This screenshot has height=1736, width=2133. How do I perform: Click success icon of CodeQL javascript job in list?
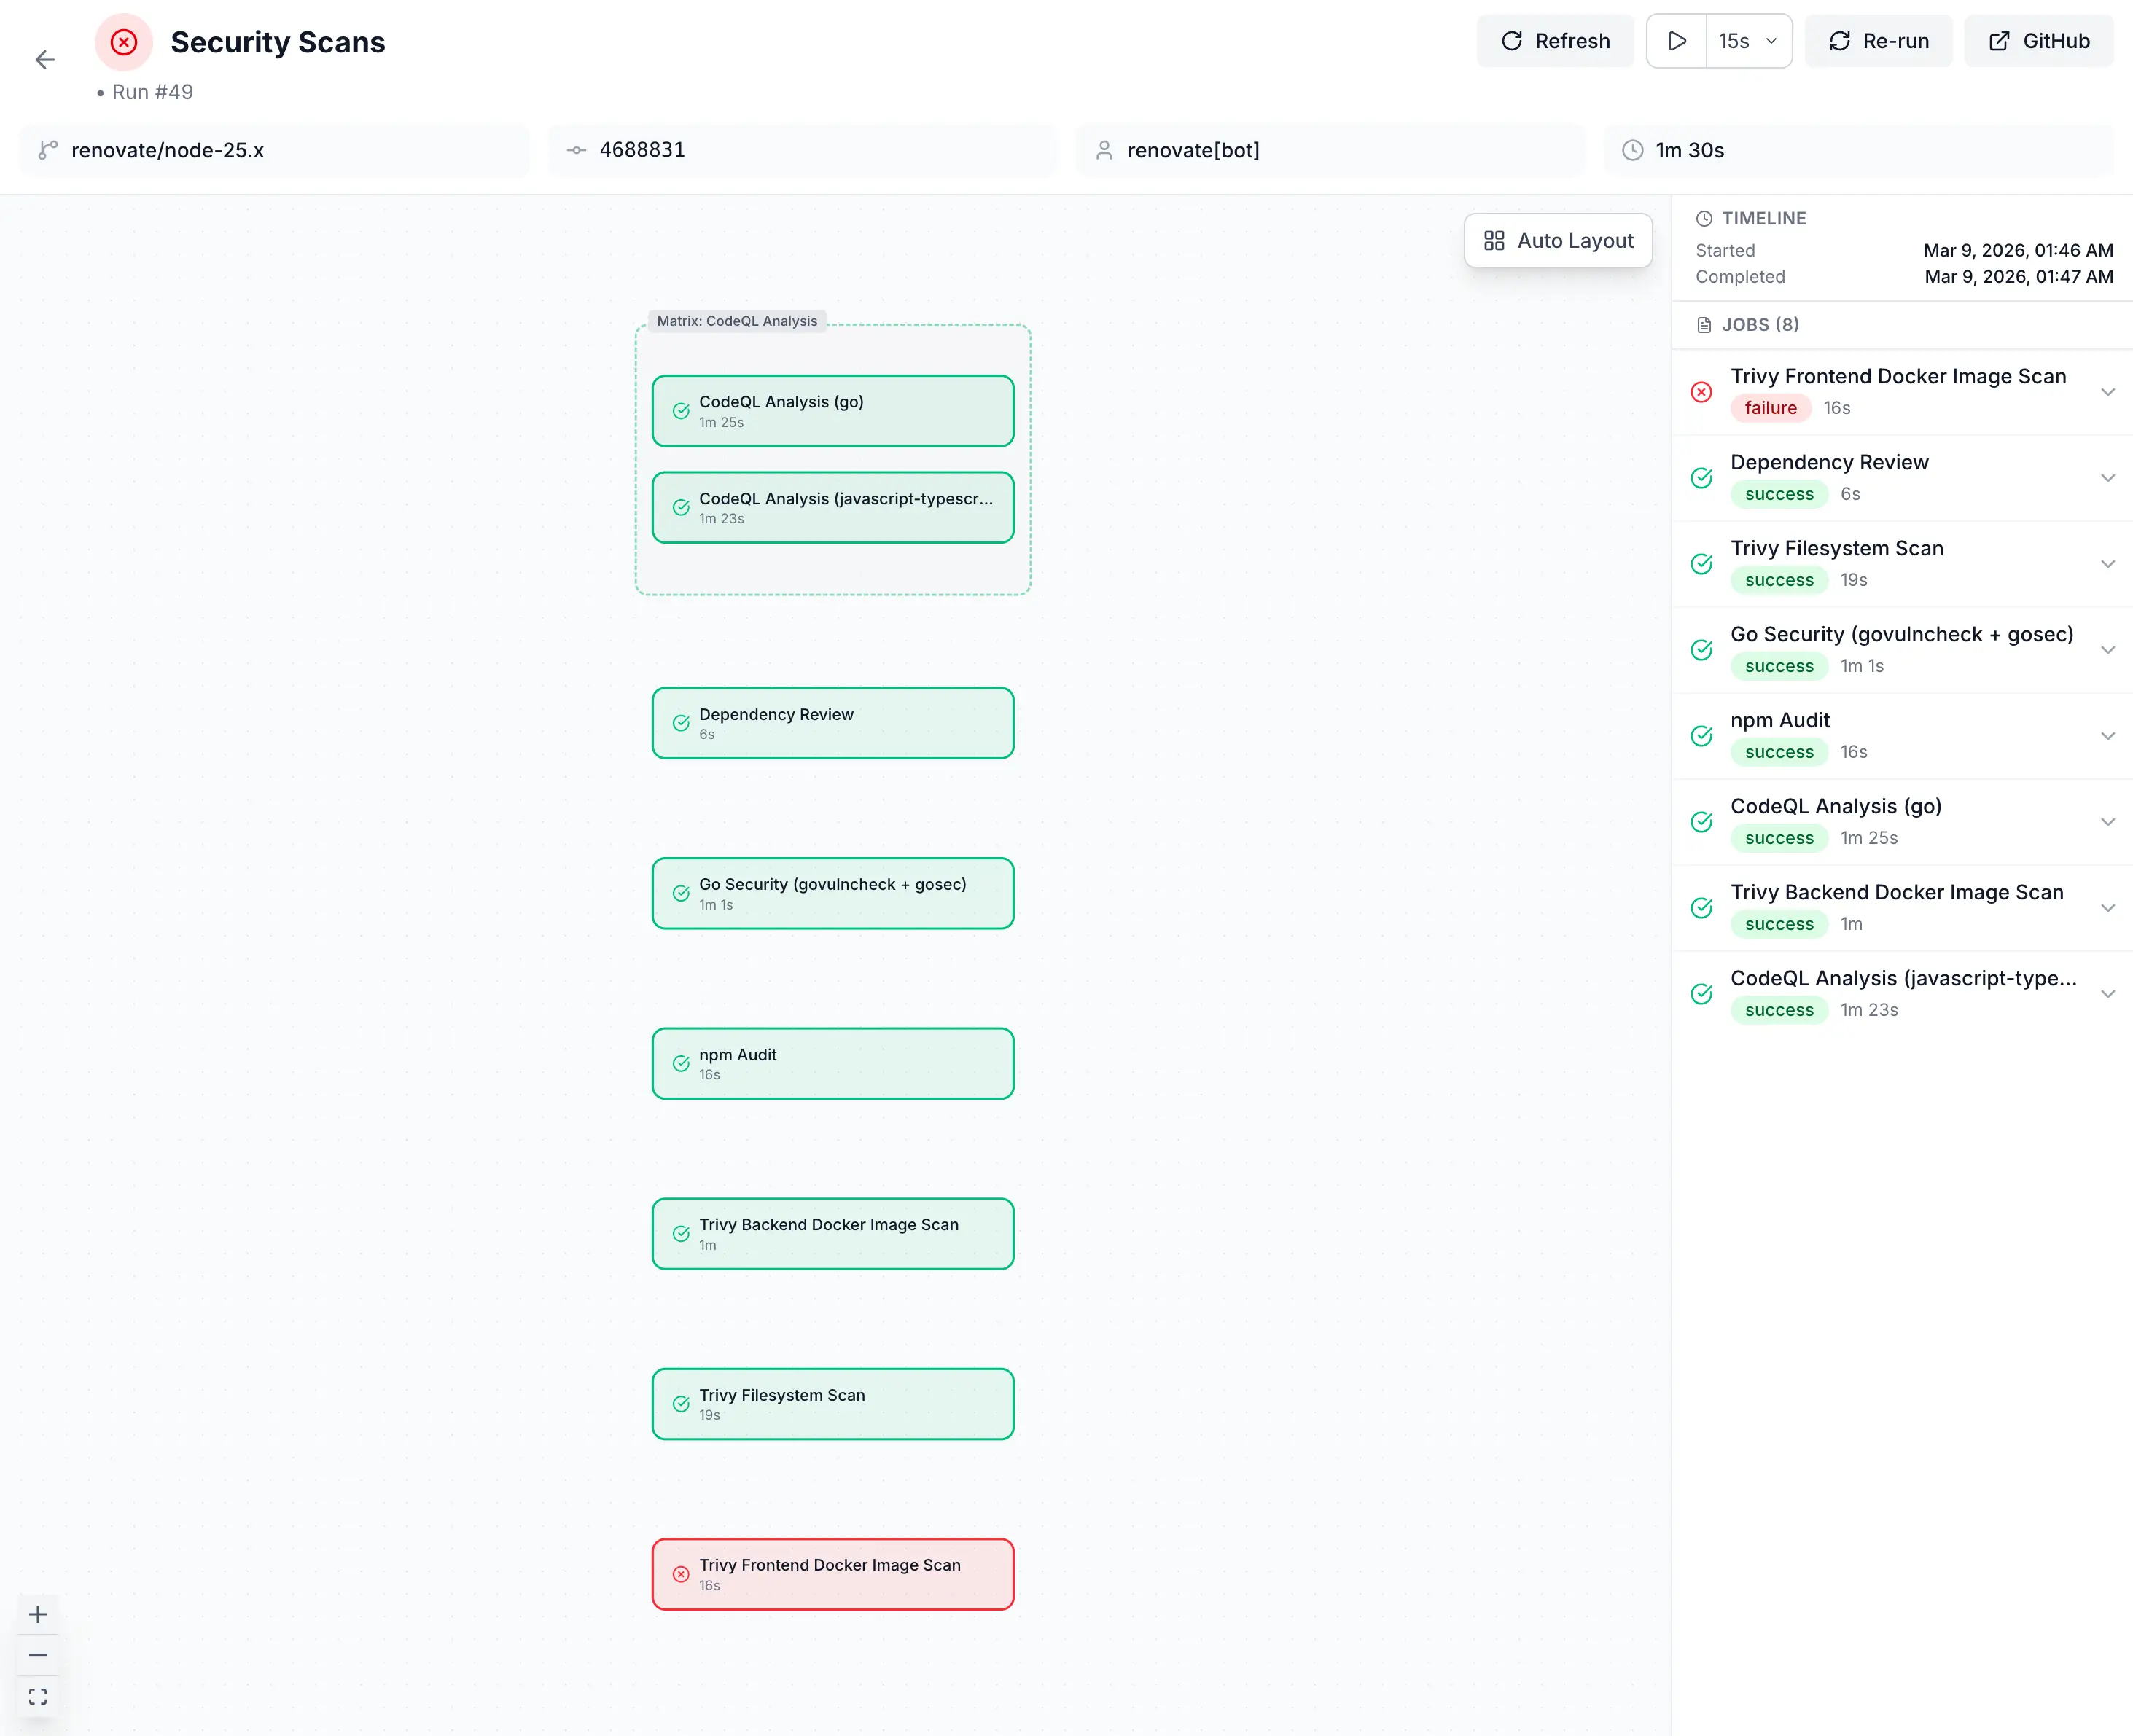[1701, 994]
